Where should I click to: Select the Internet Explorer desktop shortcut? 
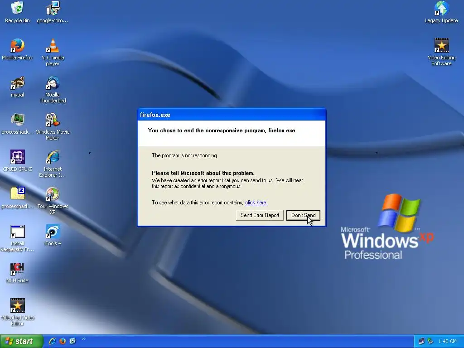point(53,164)
